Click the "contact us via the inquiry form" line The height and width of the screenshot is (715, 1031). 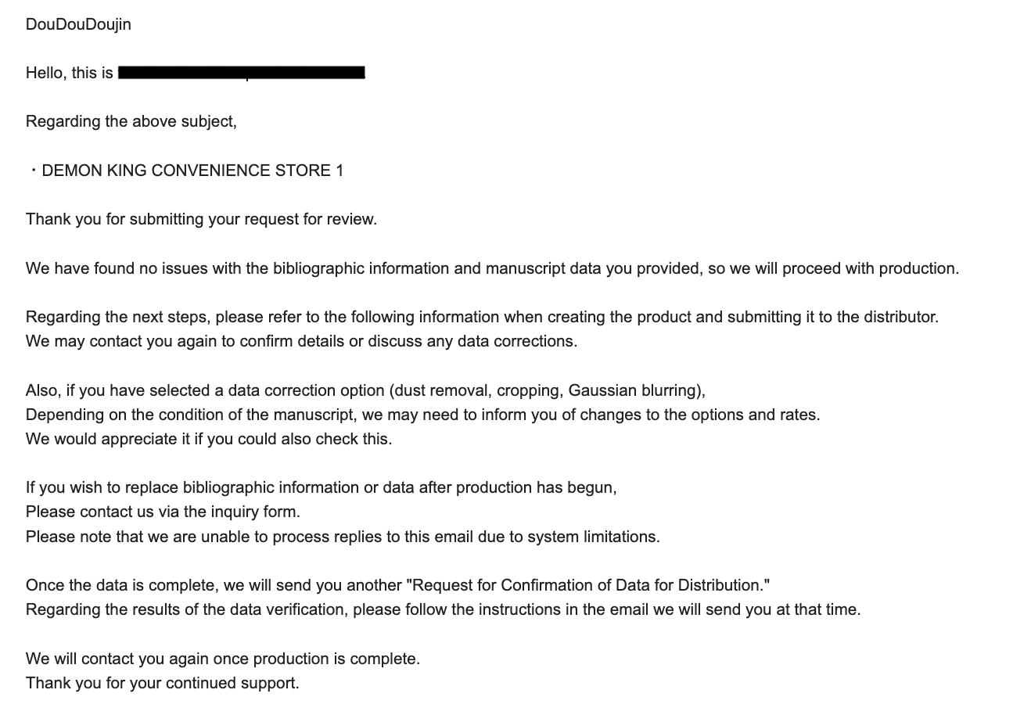click(163, 512)
